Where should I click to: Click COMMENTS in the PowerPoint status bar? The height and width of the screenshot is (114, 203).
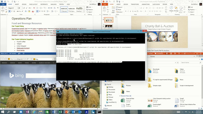pos(159,54)
